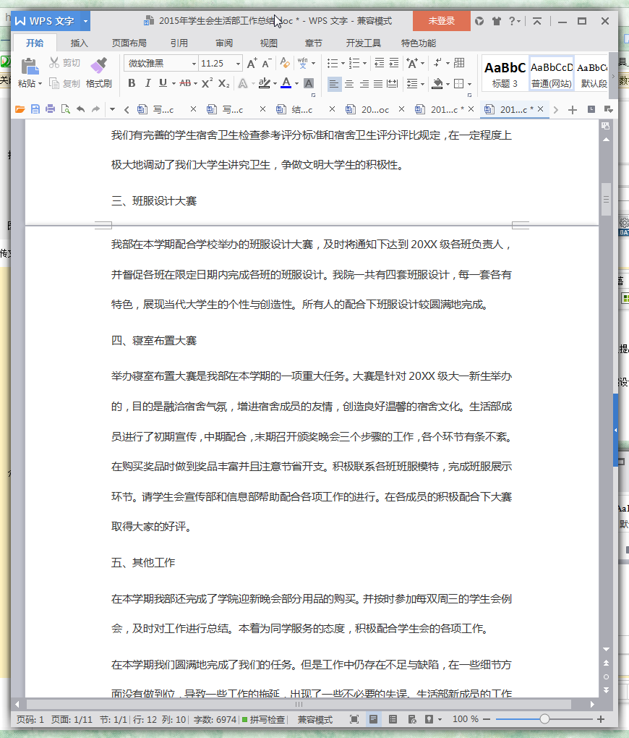Undo the last action

(x=80, y=109)
